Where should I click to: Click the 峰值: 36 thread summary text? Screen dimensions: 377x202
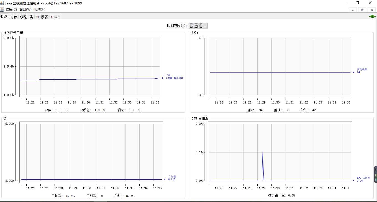point(281,110)
